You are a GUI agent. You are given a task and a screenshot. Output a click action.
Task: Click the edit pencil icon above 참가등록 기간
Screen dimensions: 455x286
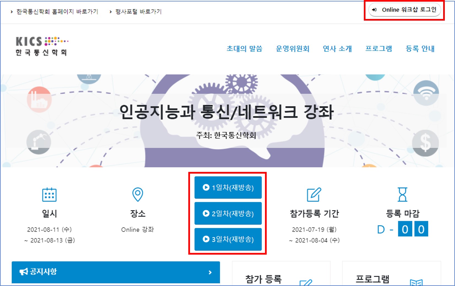[314, 195]
